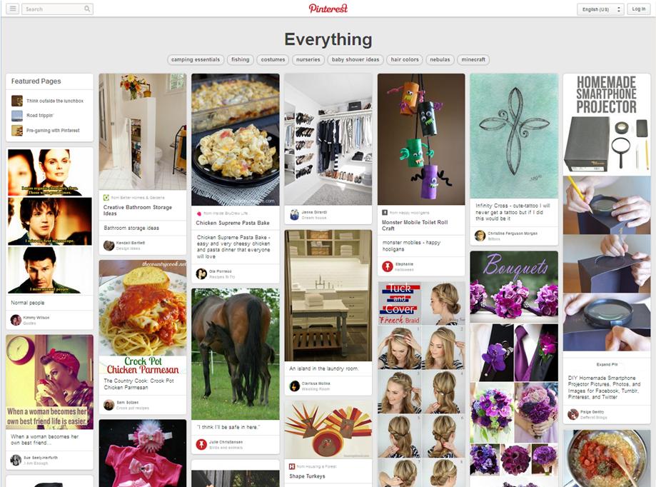Select the camping essentials category tag
Image resolution: width=656 pixels, height=487 pixels.
pyautogui.click(x=196, y=60)
